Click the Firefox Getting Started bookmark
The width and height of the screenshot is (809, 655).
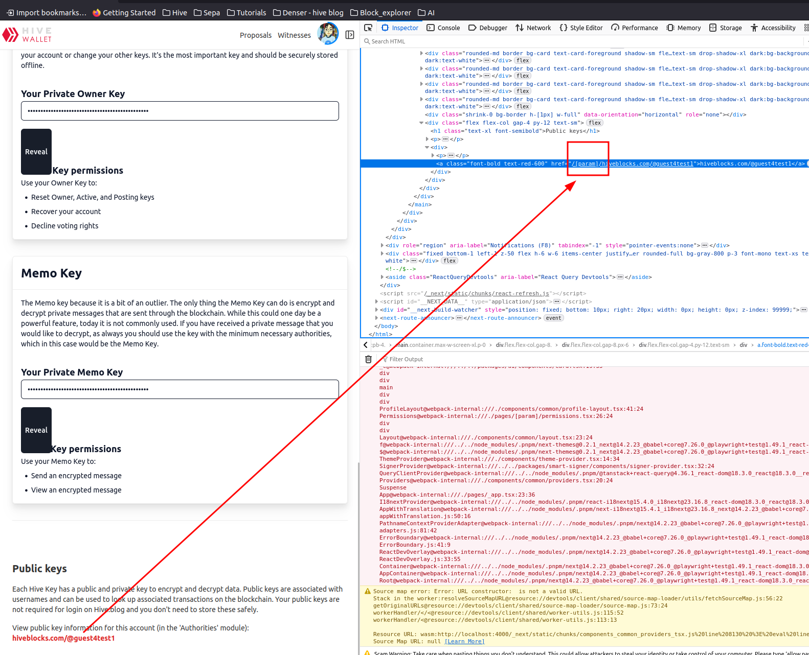(124, 13)
